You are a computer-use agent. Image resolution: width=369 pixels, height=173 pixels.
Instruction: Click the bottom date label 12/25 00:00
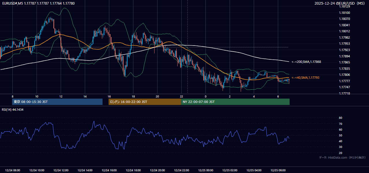(x=206, y=170)
